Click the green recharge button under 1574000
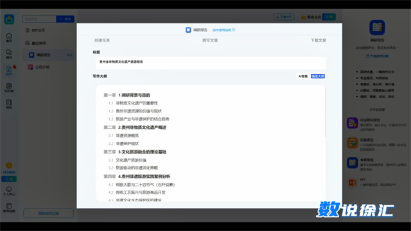Screen dimensions: 411x231 tap(9, 179)
